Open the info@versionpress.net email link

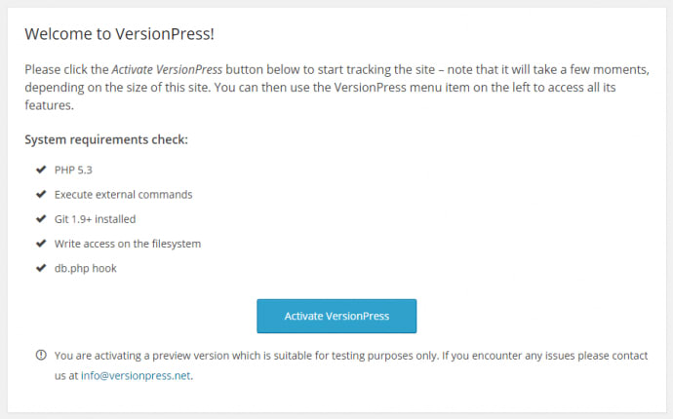pos(136,374)
